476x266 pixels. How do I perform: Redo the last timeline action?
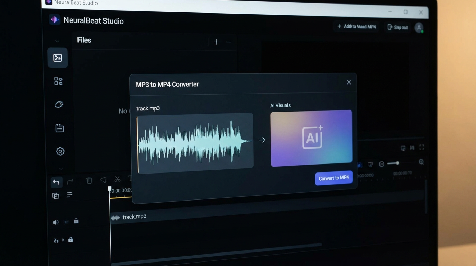70,181
